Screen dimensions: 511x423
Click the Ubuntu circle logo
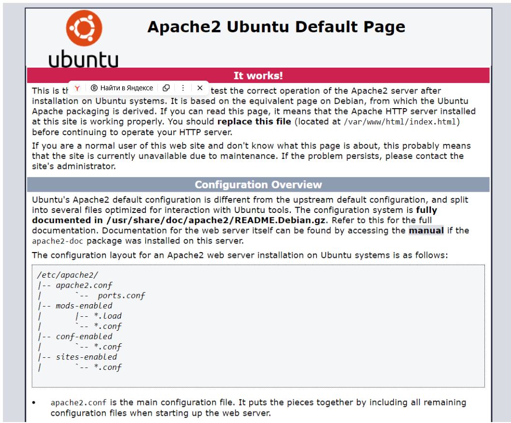(x=84, y=28)
